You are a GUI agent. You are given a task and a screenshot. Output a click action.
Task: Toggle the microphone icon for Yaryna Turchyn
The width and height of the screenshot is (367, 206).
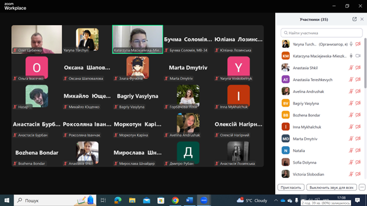pos(351,44)
